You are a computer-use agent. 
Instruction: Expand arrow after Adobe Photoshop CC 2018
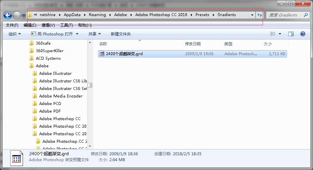192,15
